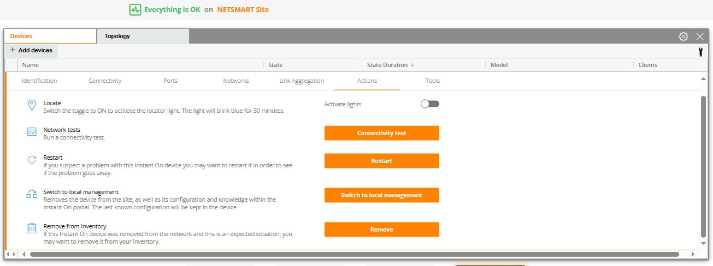713x266 pixels.
Task: Open the Identification sub-tab
Action: click(x=39, y=81)
